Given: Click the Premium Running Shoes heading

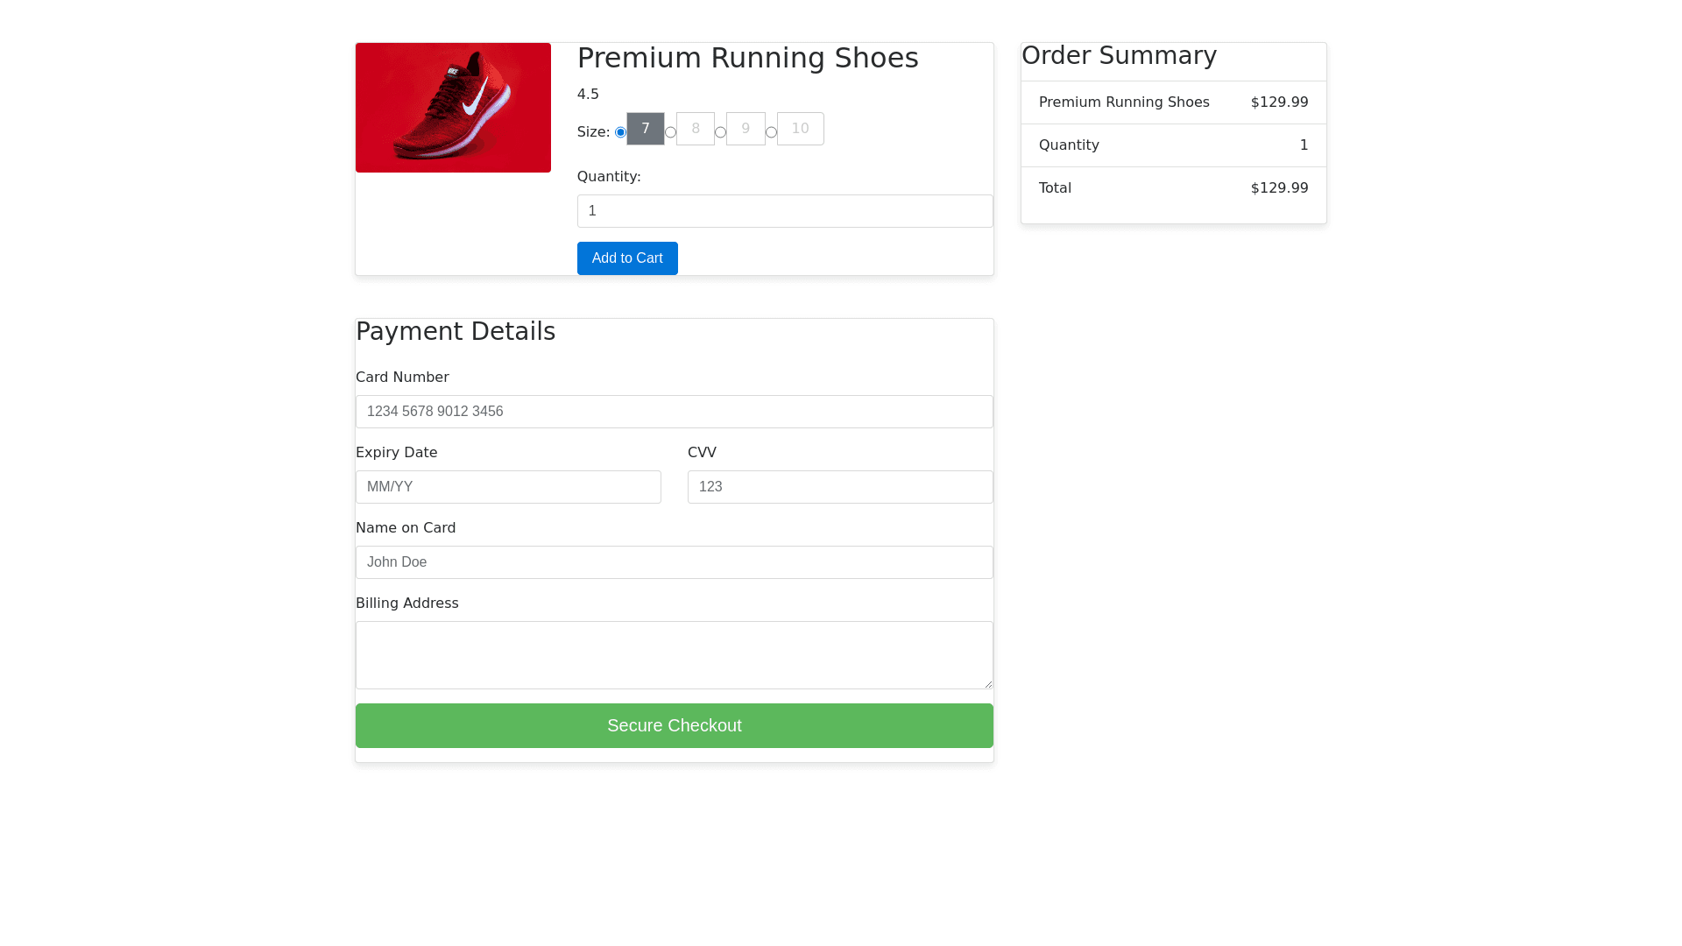Looking at the screenshot, I should tap(747, 58).
